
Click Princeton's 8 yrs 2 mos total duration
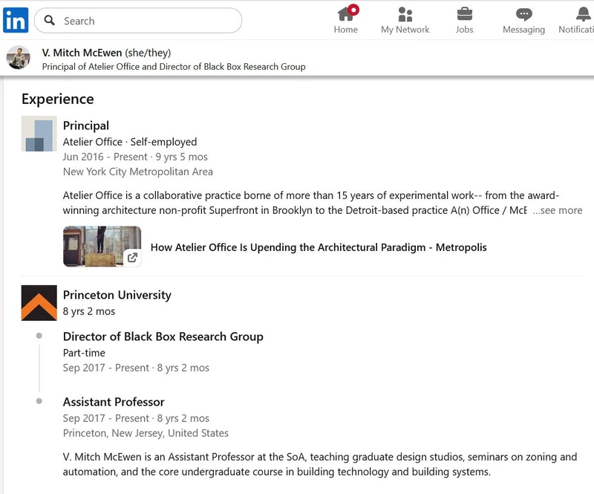(x=89, y=311)
